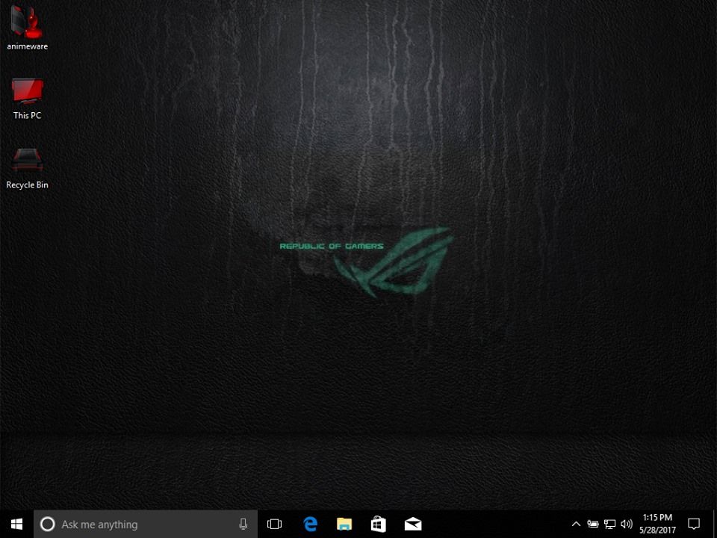This screenshot has width=717, height=538.
Task: Launch Microsoft Edge from the taskbar
Action: pos(310,524)
